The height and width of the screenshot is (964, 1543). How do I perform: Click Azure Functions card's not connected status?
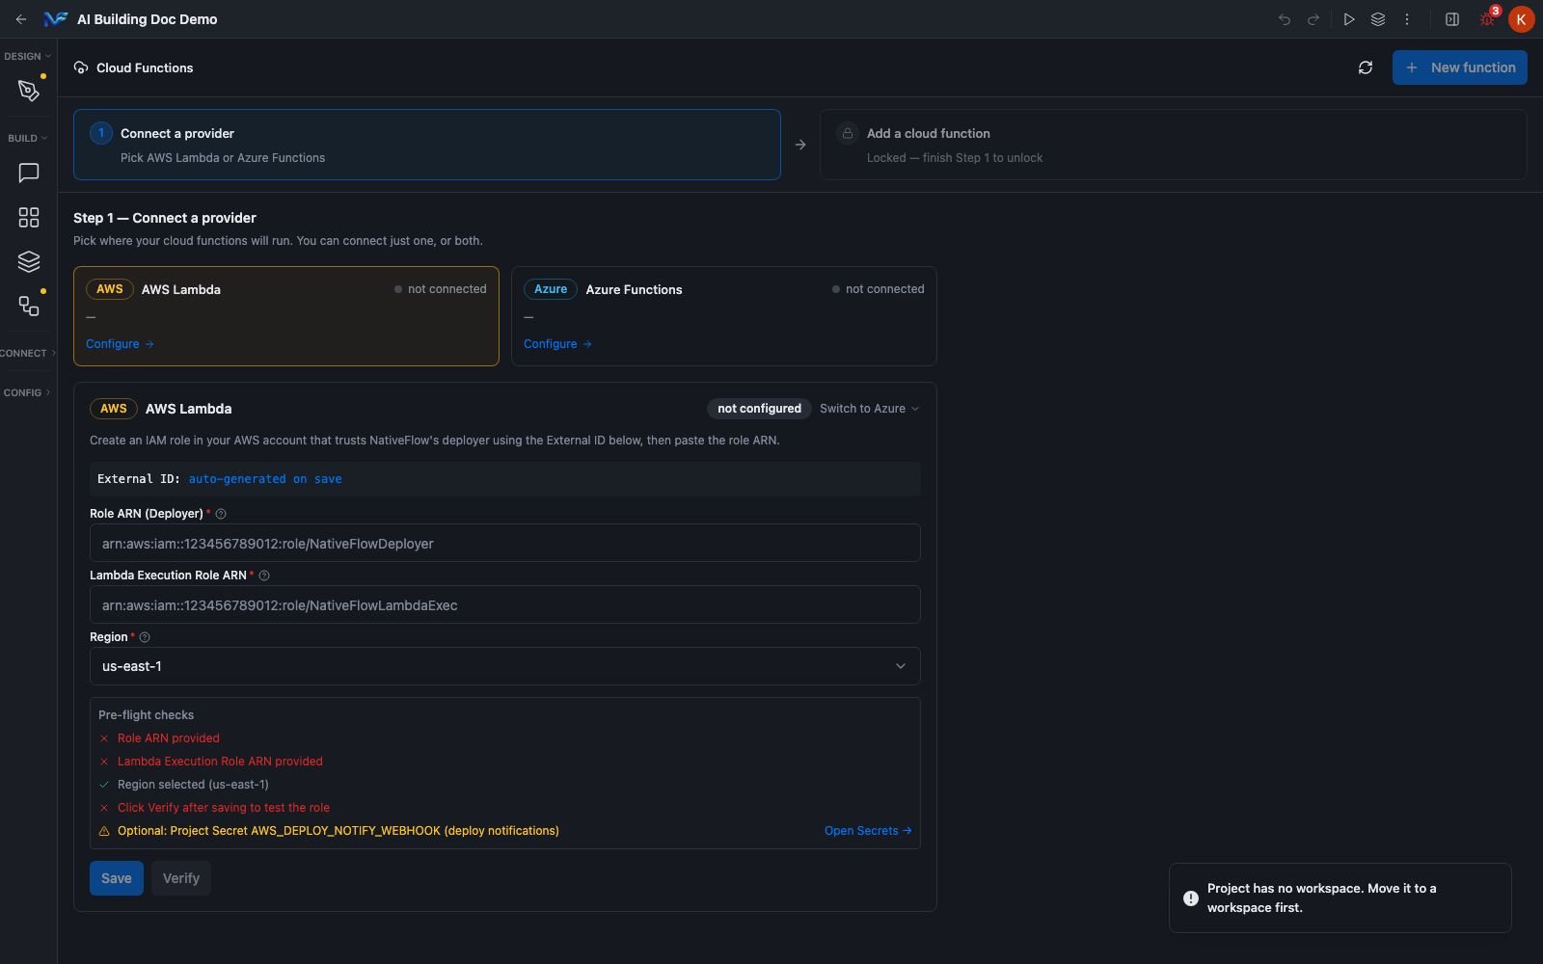(x=879, y=289)
